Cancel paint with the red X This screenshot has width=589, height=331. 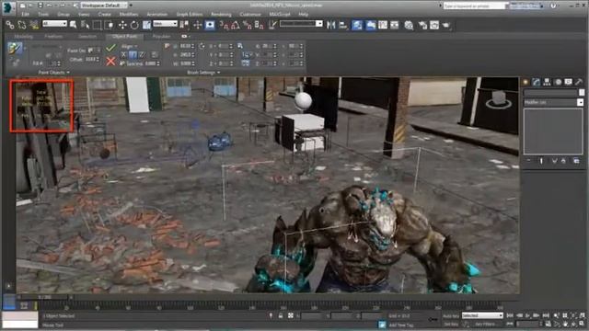pyautogui.click(x=110, y=61)
